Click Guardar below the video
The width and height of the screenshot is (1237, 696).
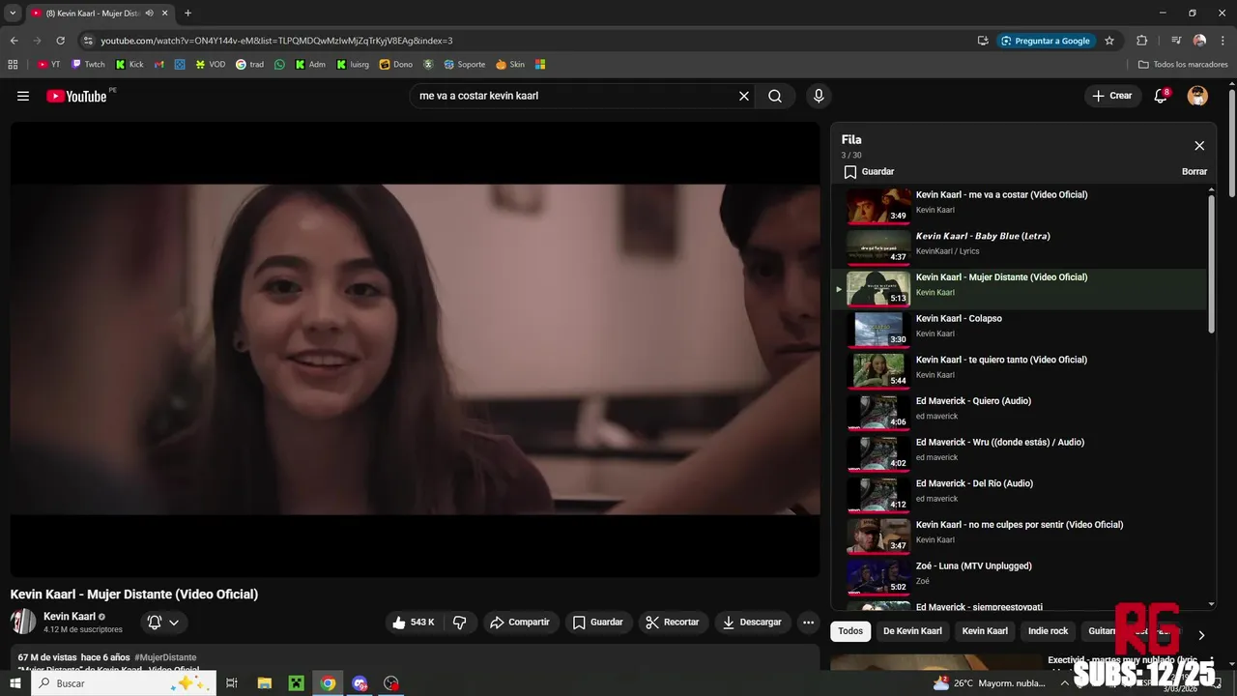(598, 623)
